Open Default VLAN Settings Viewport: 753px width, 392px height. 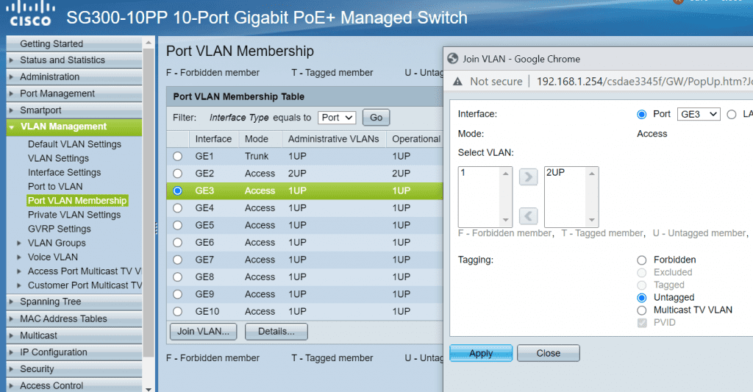click(74, 144)
